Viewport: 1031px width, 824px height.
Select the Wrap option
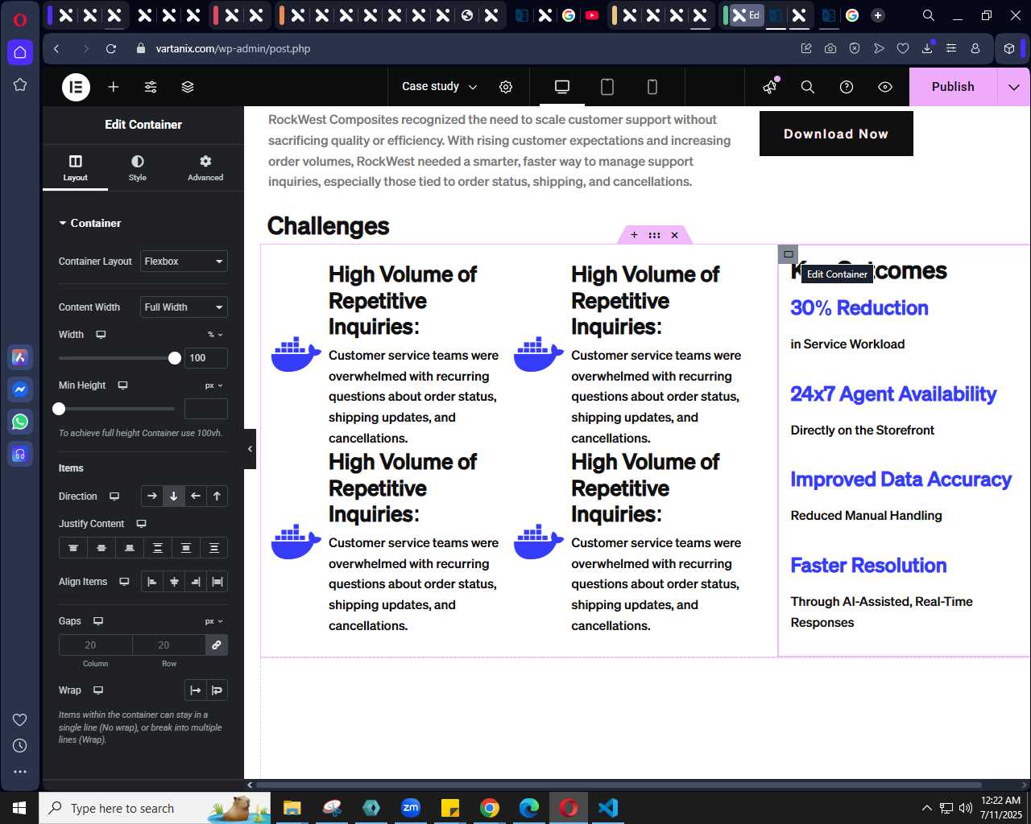pyautogui.click(x=217, y=690)
